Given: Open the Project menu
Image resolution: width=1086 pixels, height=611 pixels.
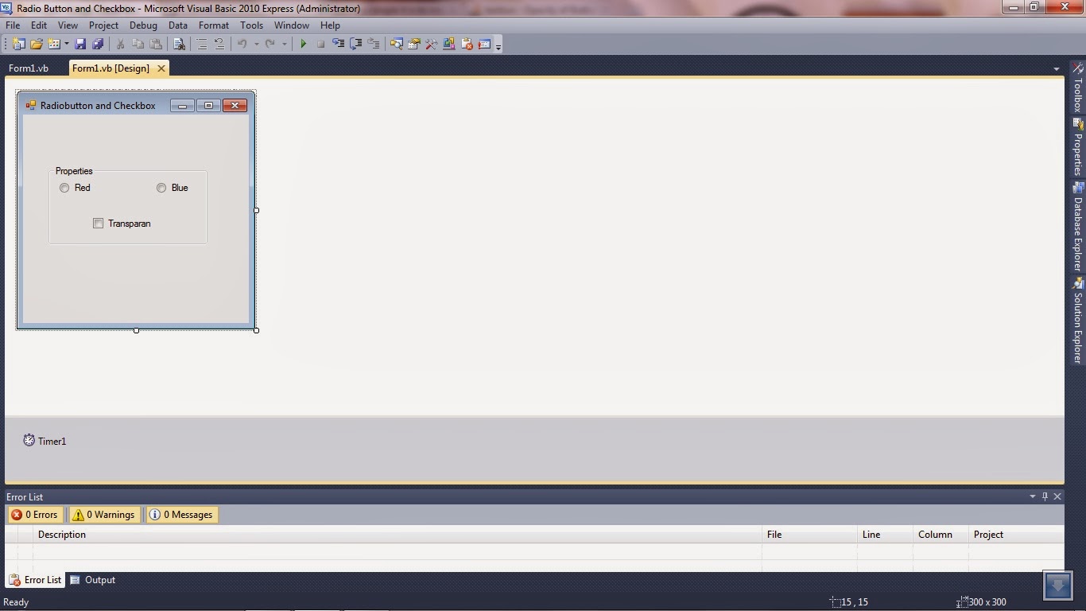Looking at the screenshot, I should [103, 25].
